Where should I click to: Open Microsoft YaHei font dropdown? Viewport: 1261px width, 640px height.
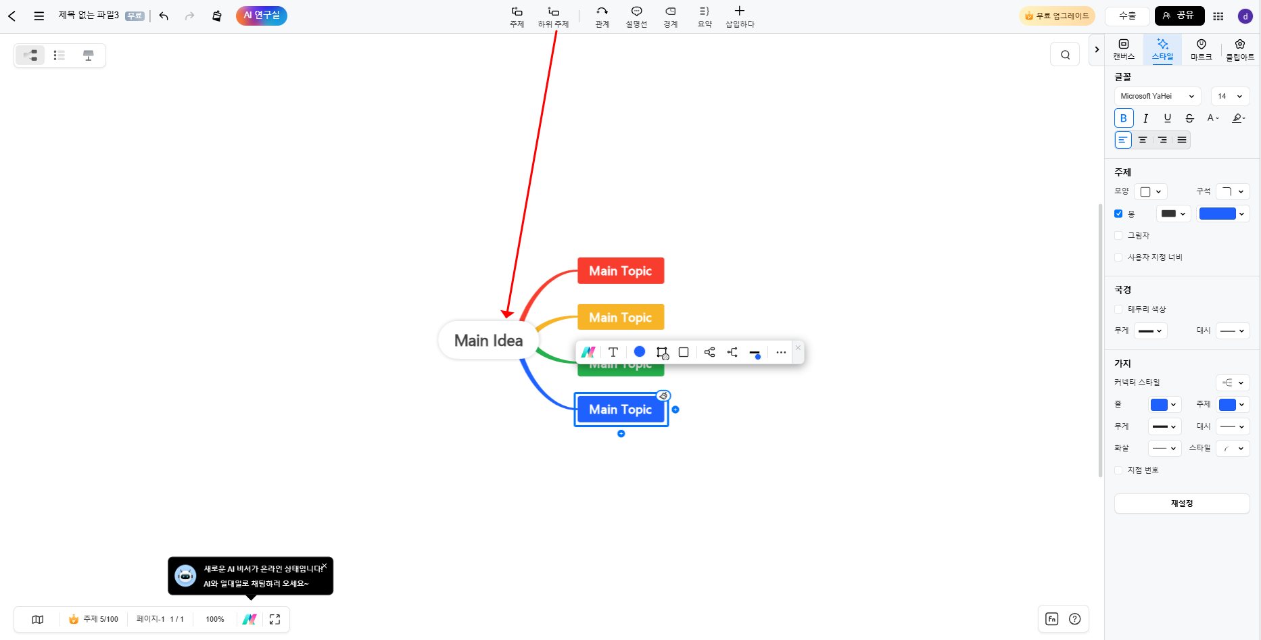(1157, 96)
